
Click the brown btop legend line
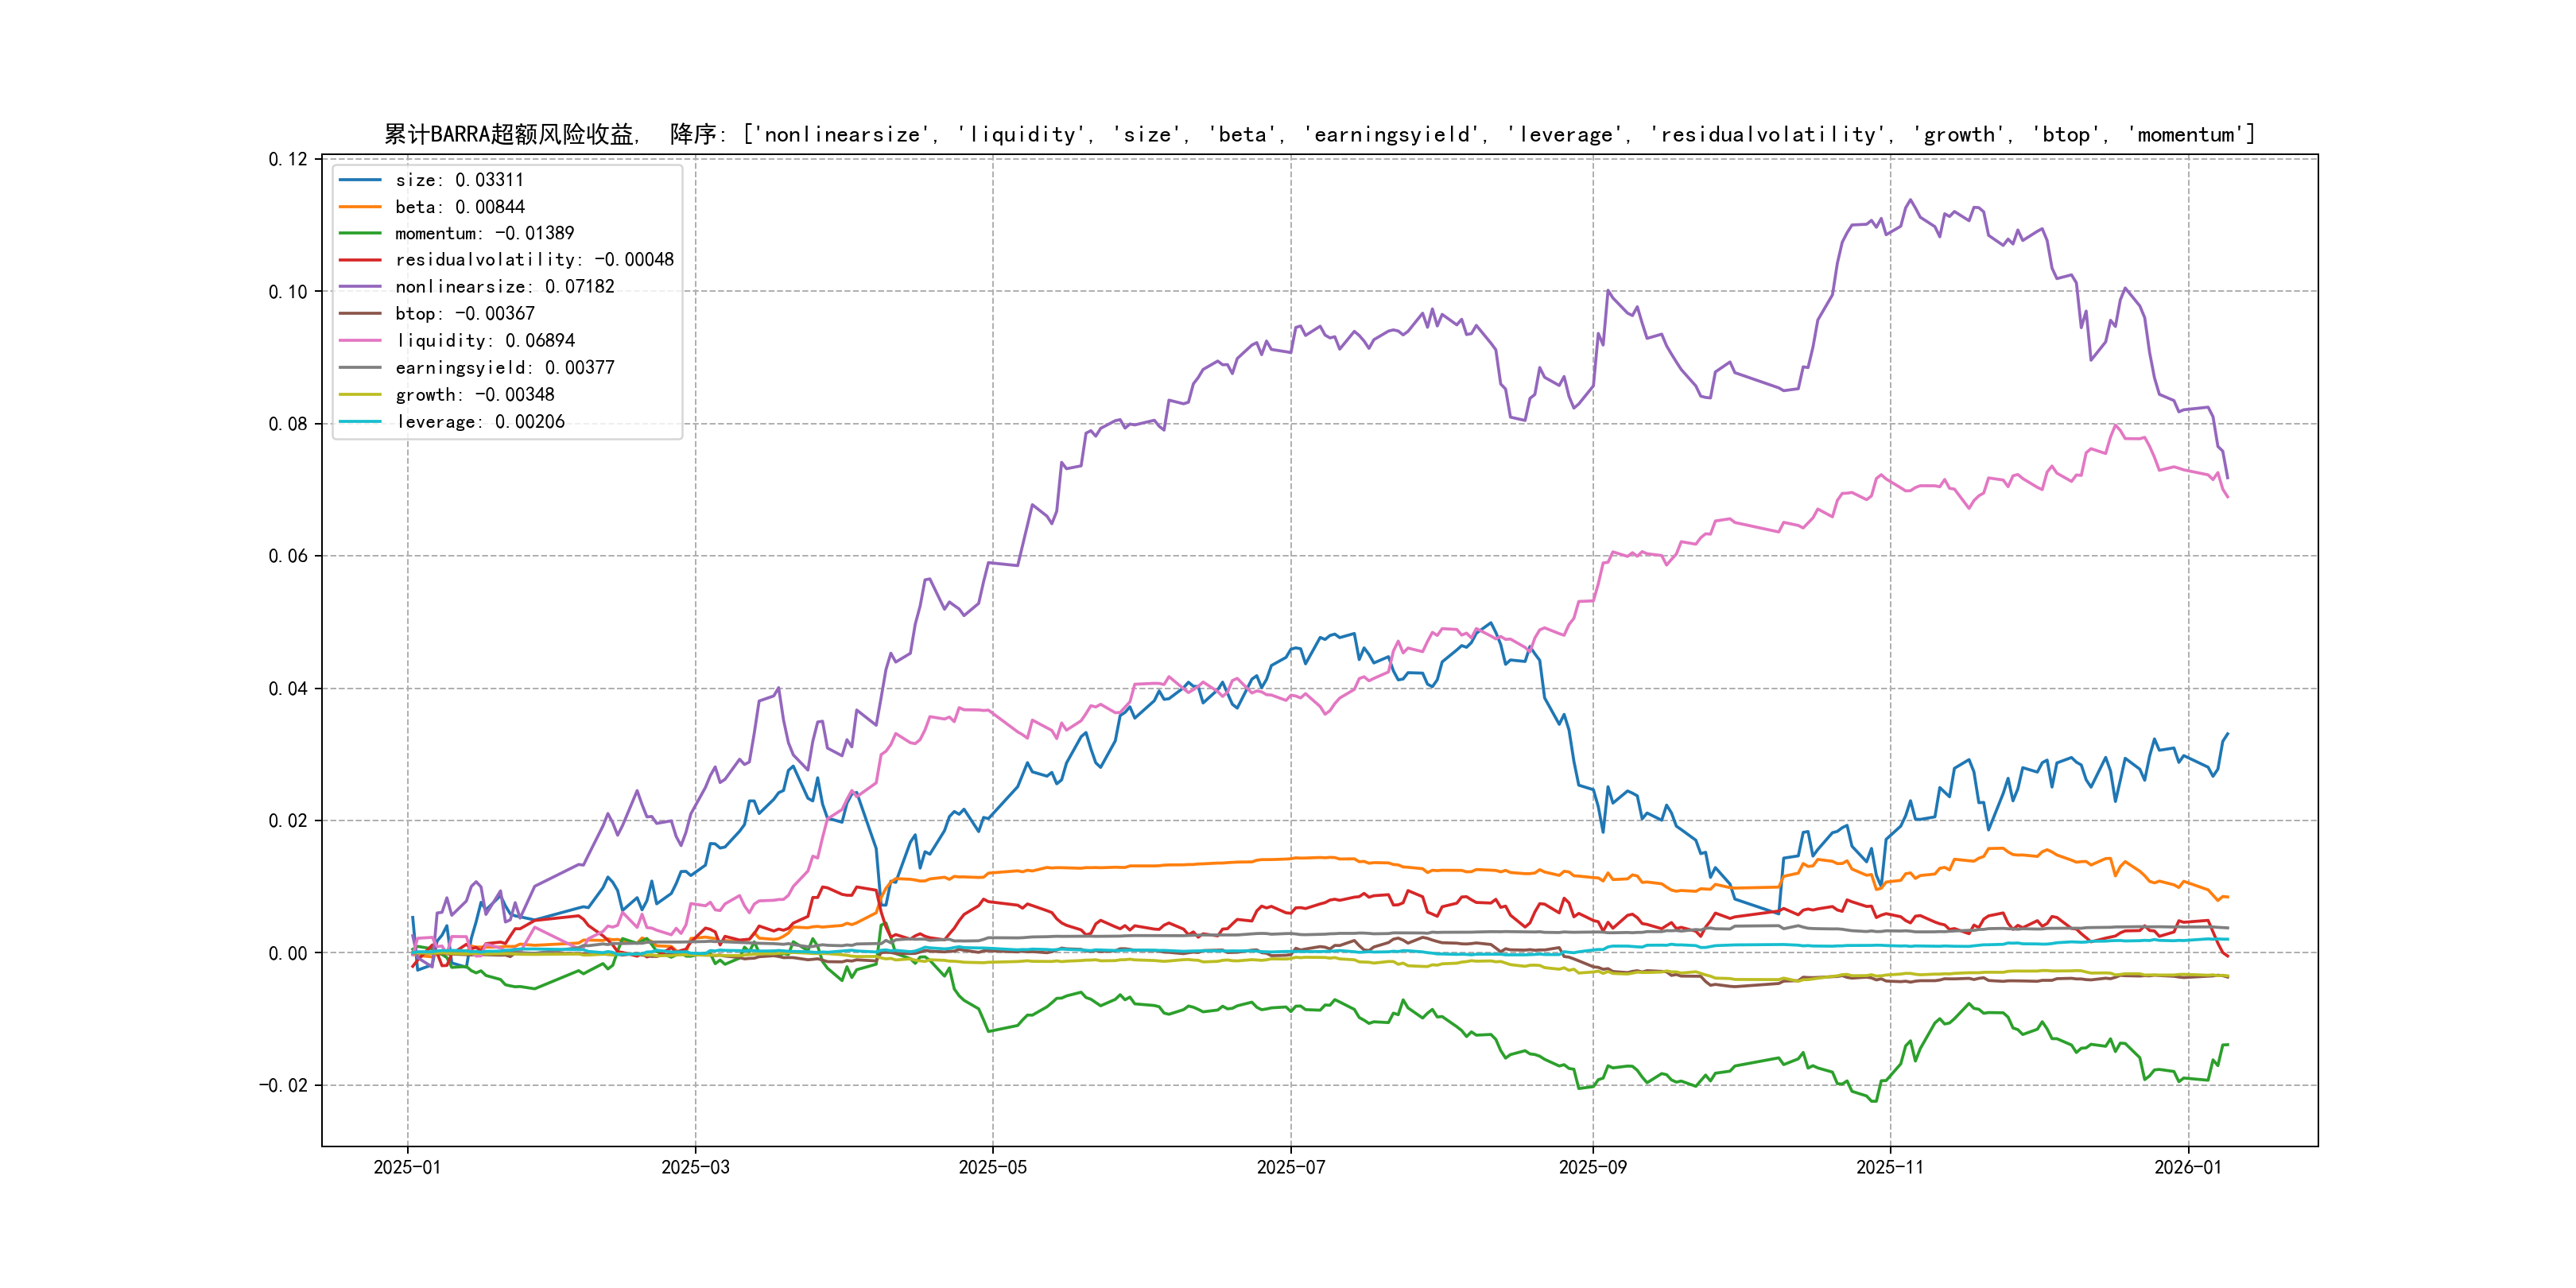[x=360, y=314]
